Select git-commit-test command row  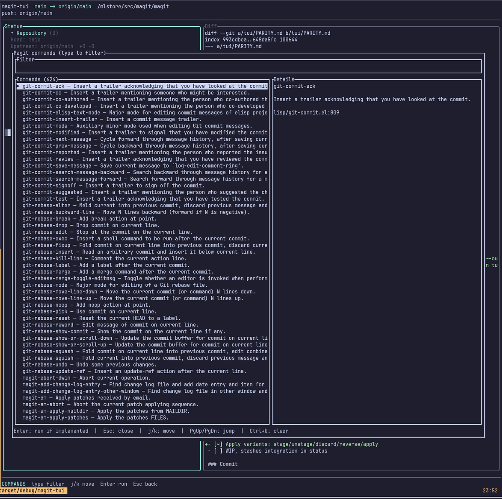(x=142, y=199)
